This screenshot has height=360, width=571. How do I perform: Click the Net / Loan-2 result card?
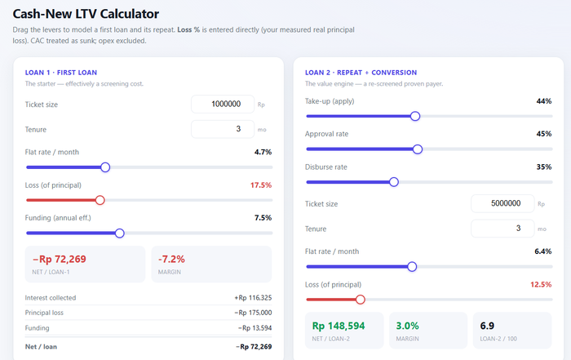point(344,331)
